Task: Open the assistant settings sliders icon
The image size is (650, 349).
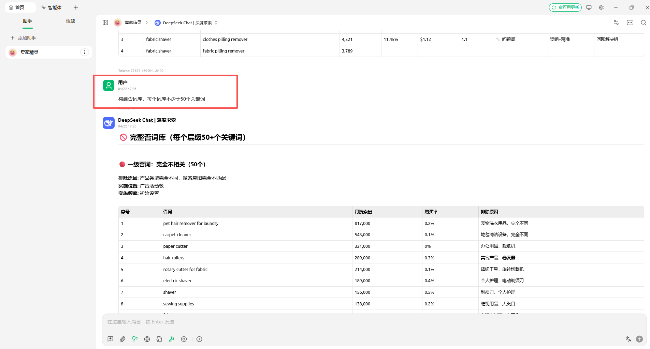Action: (616, 22)
